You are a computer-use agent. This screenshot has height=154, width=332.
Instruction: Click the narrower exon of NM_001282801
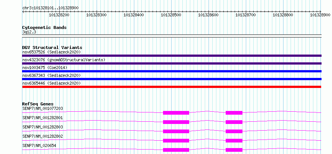[x=234, y=122]
